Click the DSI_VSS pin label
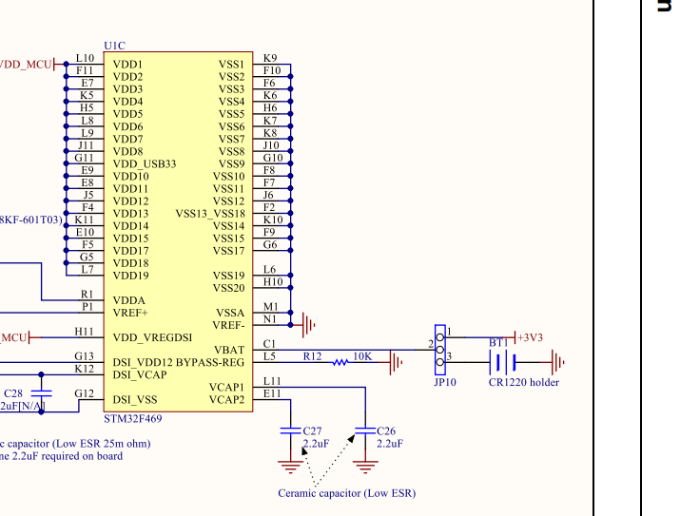This screenshot has width=680, height=516. 135,400
